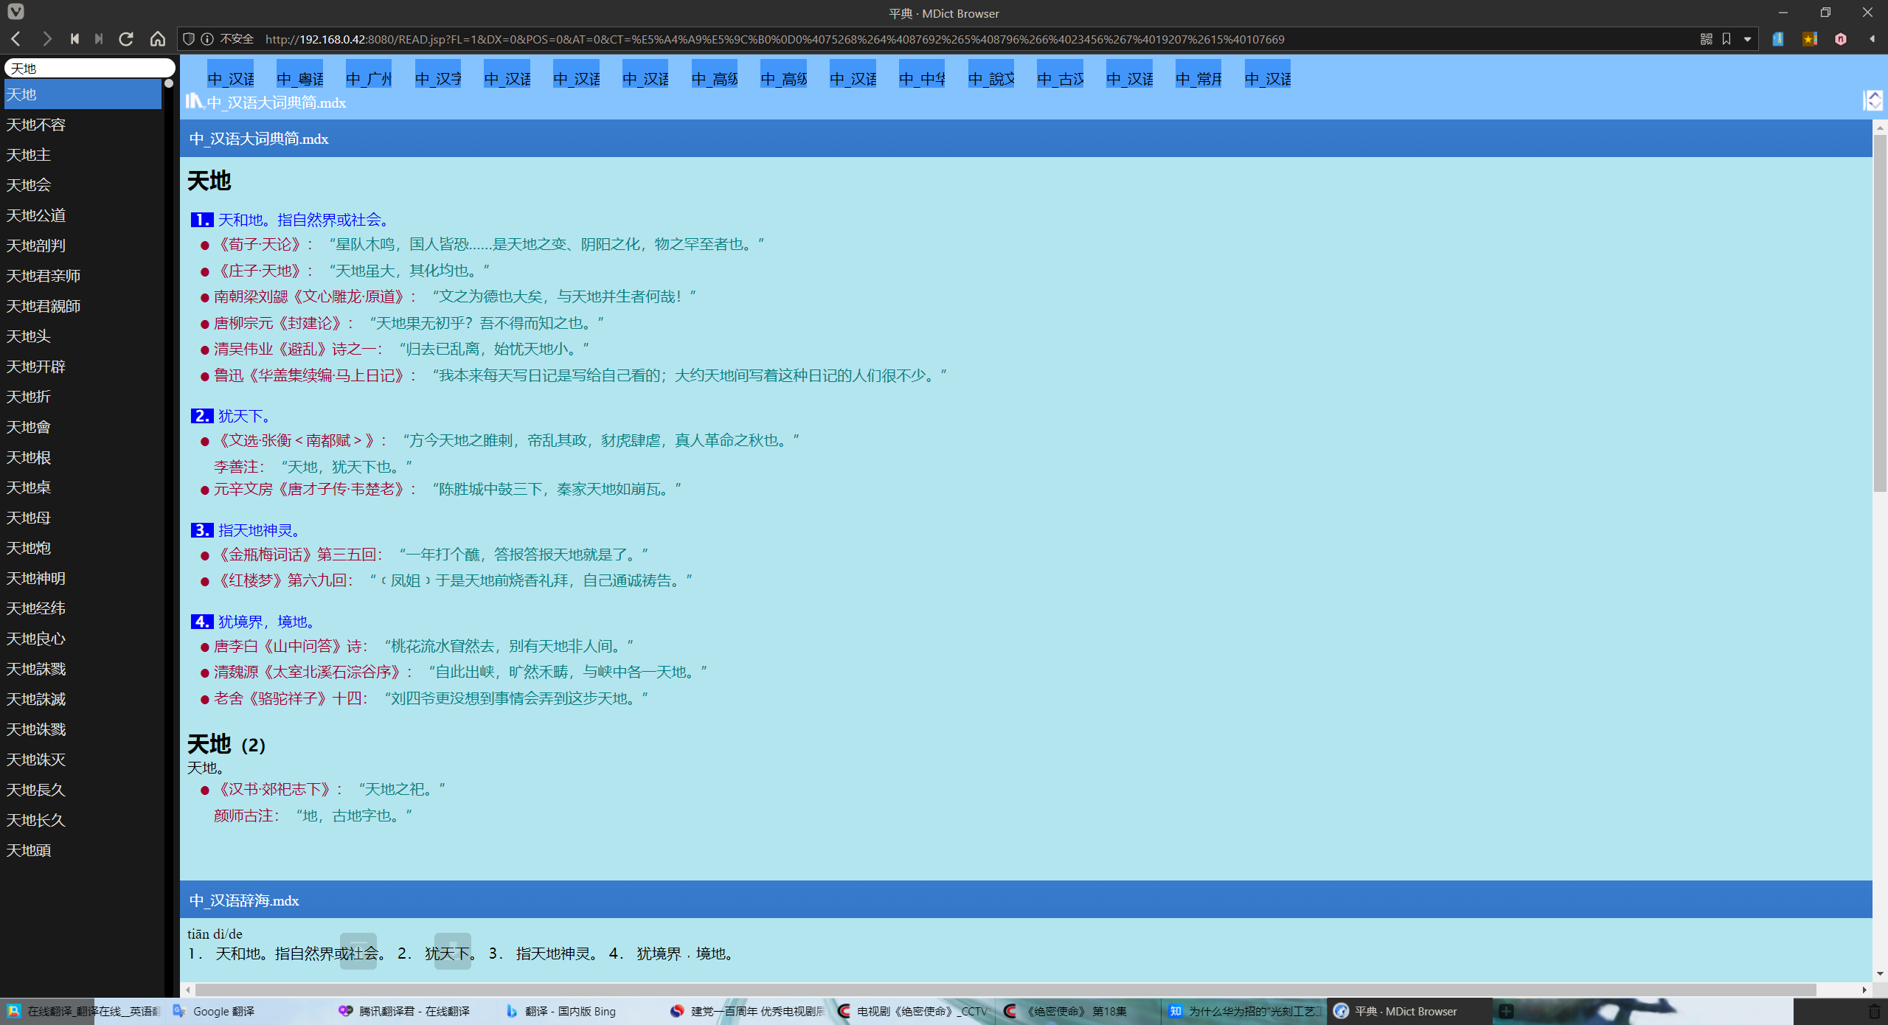Click the browser reload button
The height and width of the screenshot is (1025, 1888).
click(x=126, y=39)
